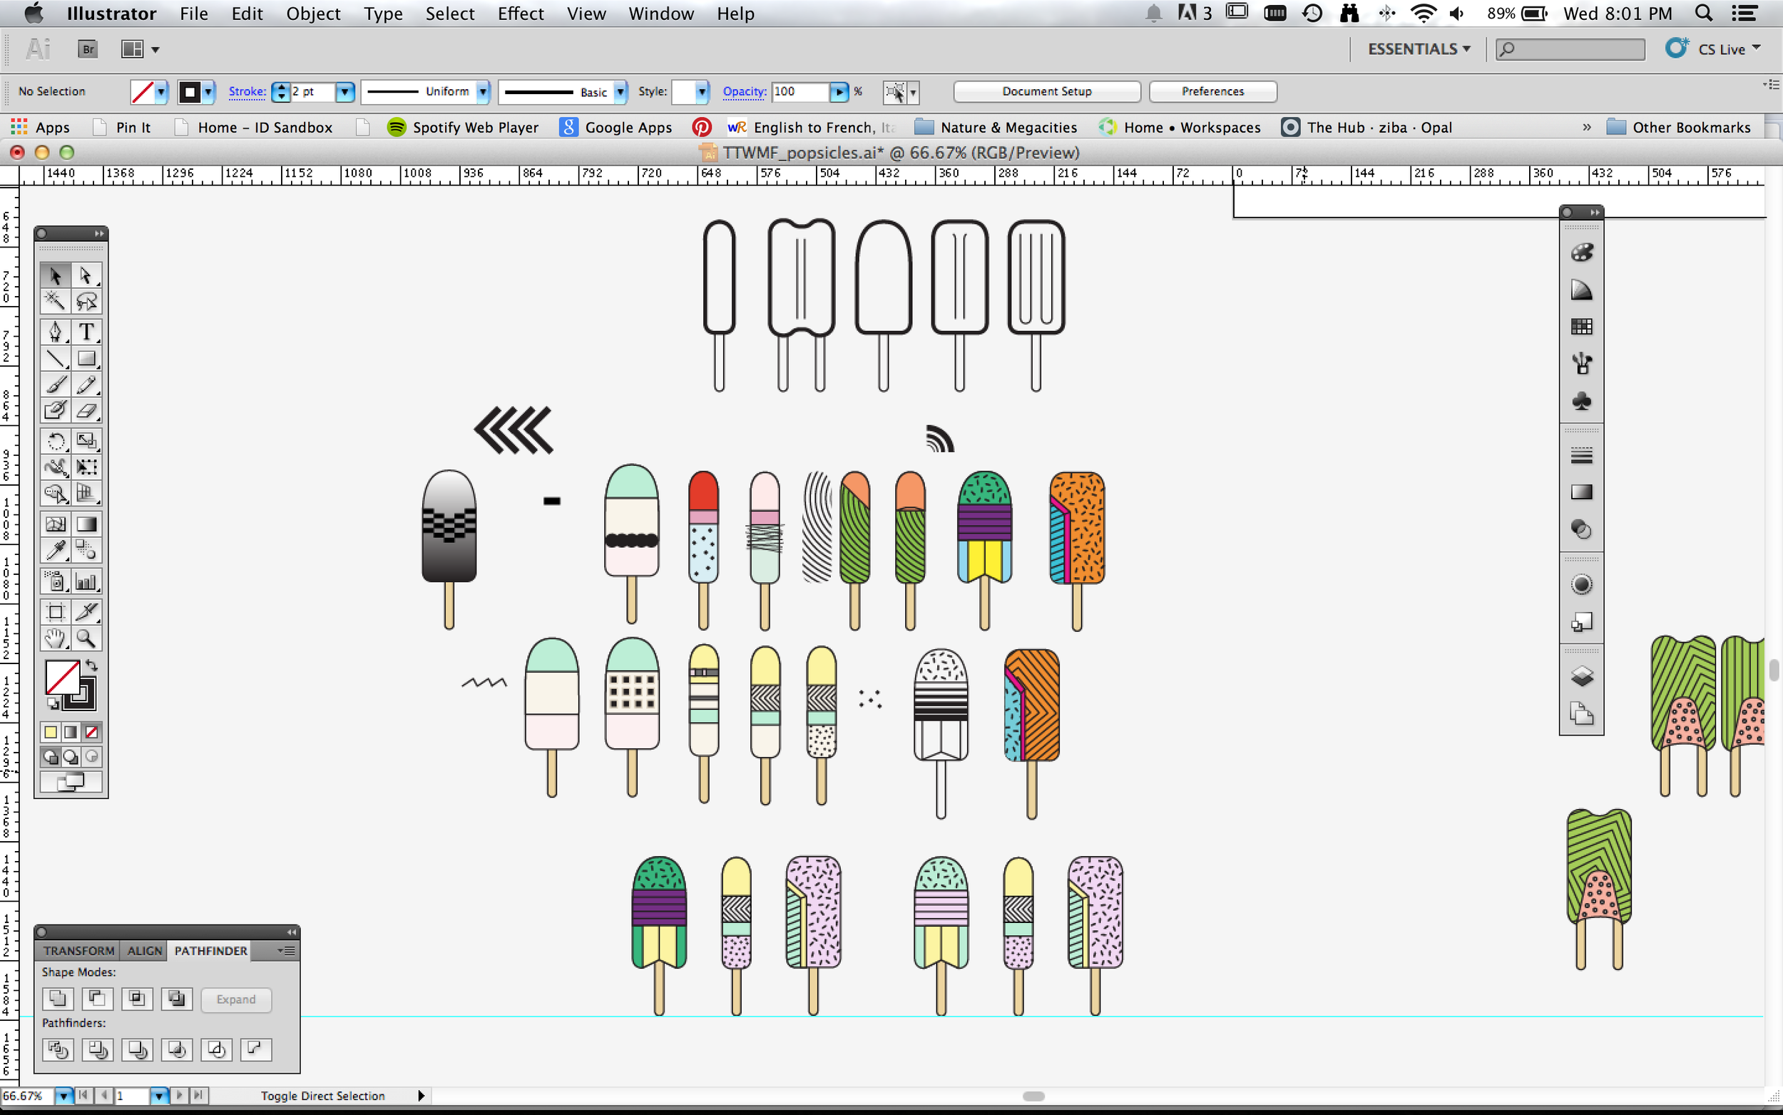Click the Document Setup button
The image size is (1783, 1115).
tap(1047, 91)
